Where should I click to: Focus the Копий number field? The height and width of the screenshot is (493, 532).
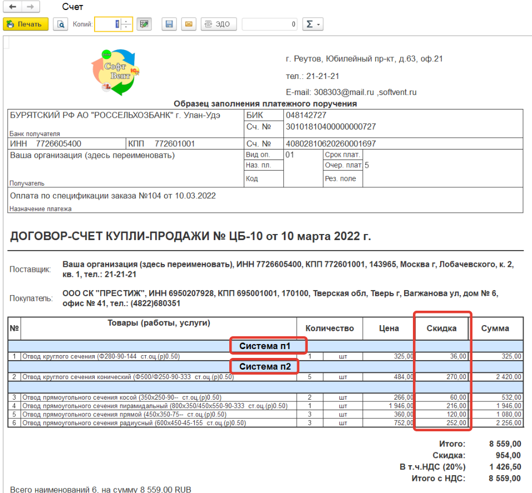[108, 24]
